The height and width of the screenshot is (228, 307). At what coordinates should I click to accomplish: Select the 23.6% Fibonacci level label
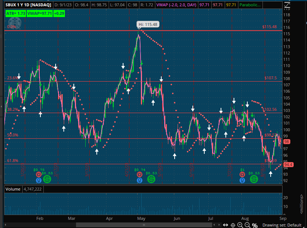(x=13, y=78)
